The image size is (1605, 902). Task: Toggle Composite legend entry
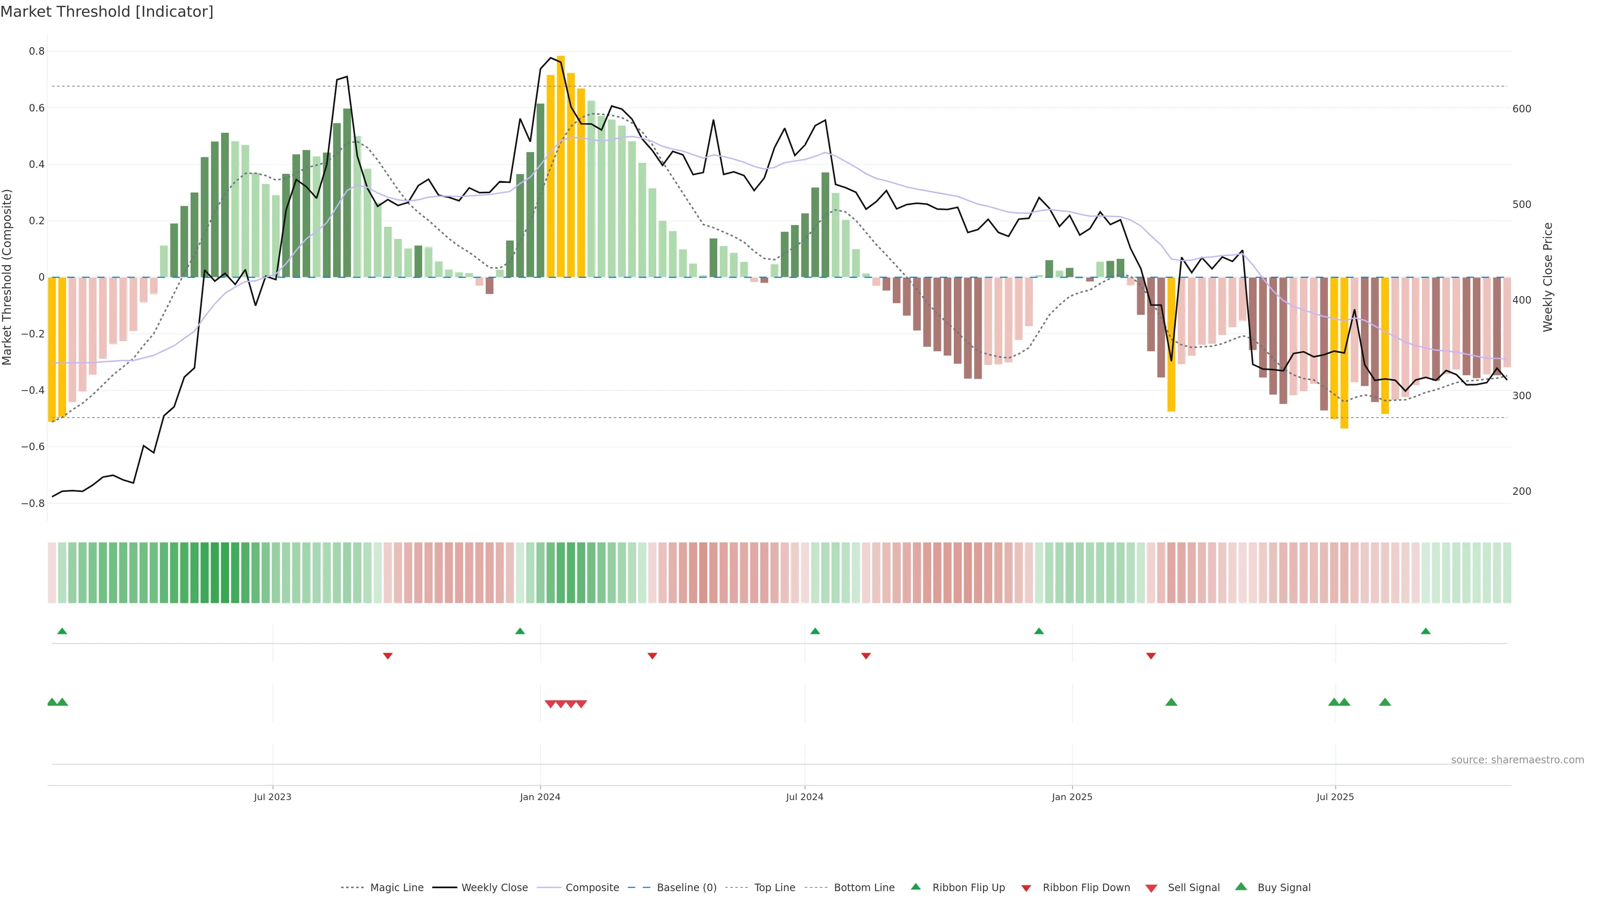pyautogui.click(x=592, y=887)
